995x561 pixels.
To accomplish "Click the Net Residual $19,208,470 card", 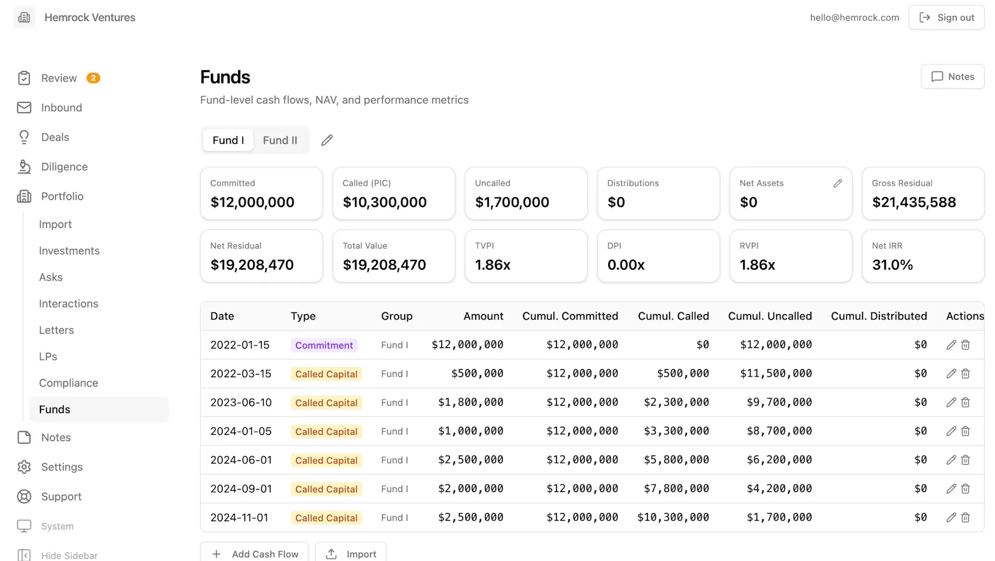I will pos(261,256).
